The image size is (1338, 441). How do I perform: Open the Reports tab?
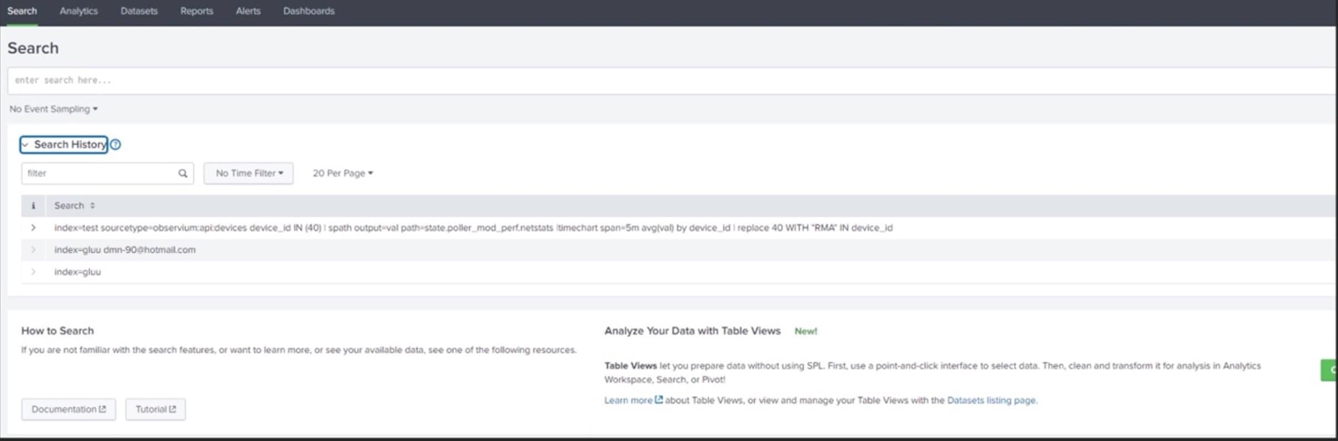(x=197, y=11)
